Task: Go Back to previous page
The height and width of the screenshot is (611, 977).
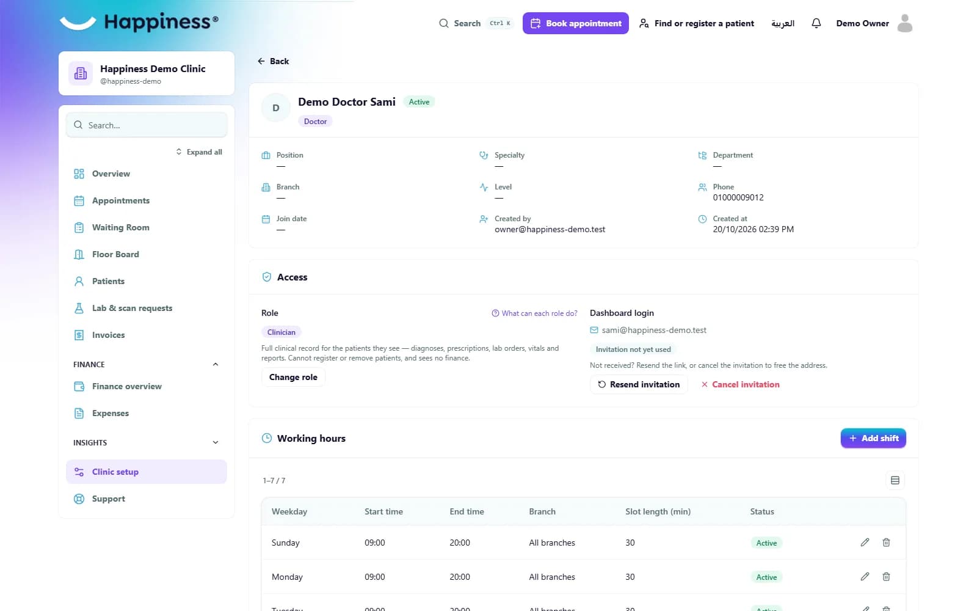Action: coord(273,61)
